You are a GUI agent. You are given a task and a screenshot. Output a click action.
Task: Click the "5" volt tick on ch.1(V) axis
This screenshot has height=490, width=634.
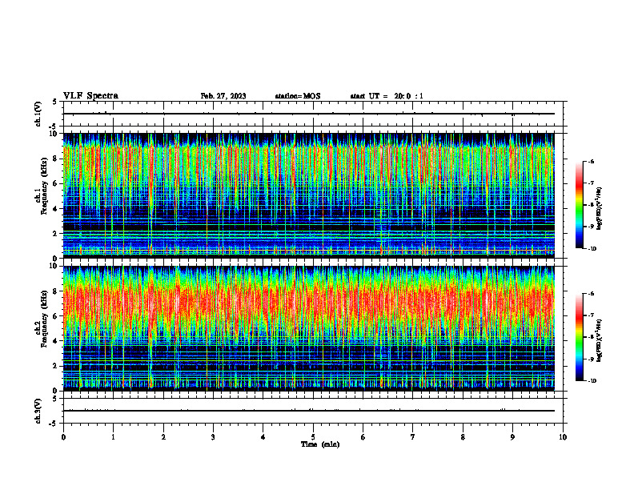(x=55, y=102)
